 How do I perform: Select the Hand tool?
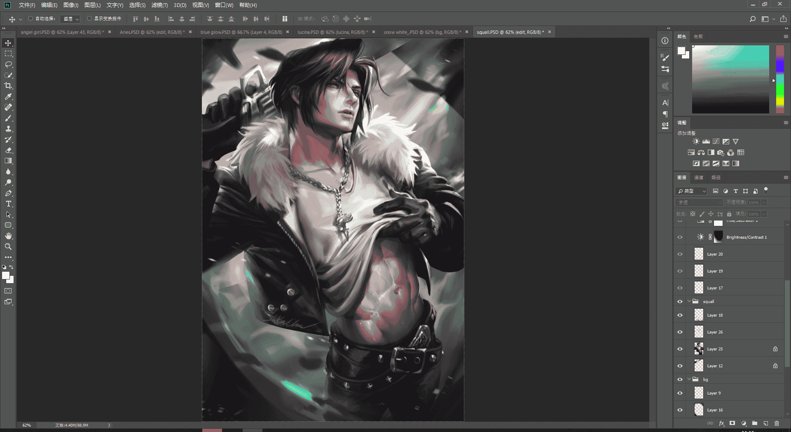coord(8,236)
